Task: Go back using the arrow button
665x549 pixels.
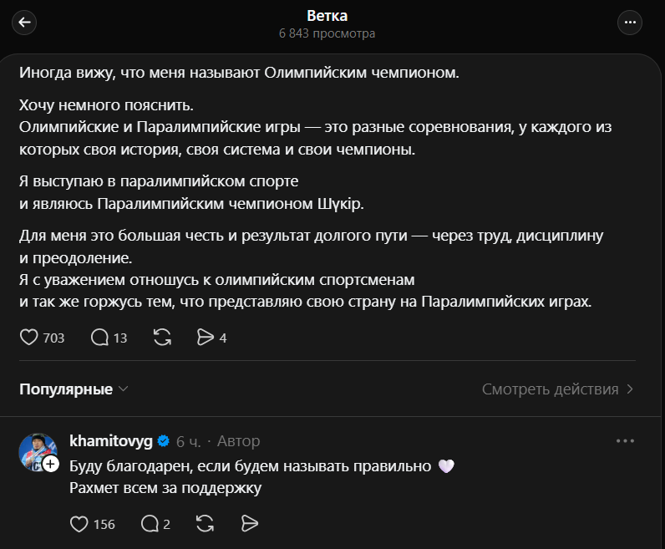Action: coord(25,23)
